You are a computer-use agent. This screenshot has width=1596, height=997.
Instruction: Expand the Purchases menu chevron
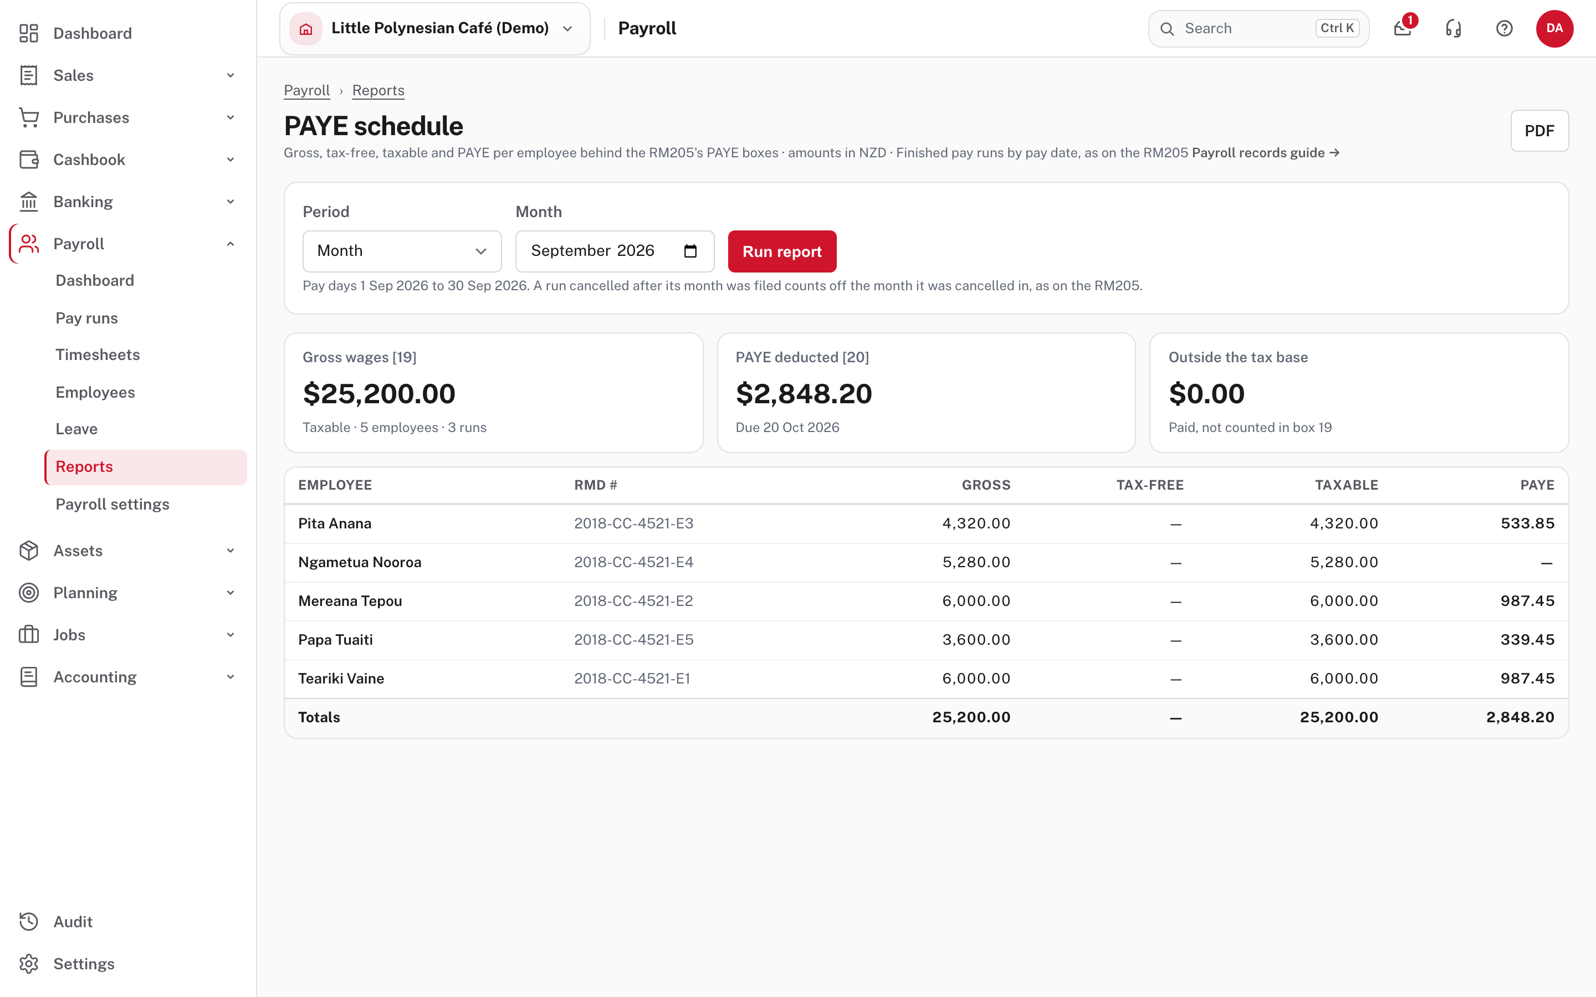(x=230, y=117)
